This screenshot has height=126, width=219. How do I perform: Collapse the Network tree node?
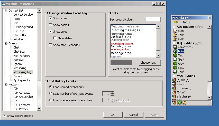click(6, 84)
